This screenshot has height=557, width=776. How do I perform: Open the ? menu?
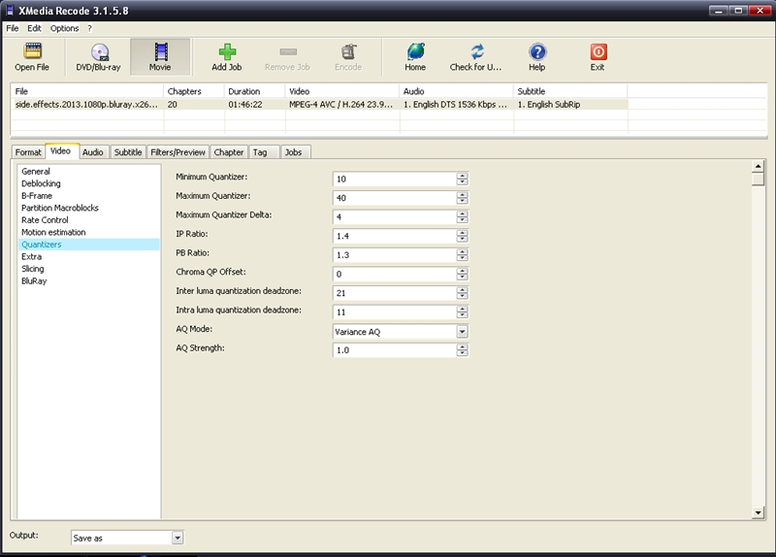[89, 28]
